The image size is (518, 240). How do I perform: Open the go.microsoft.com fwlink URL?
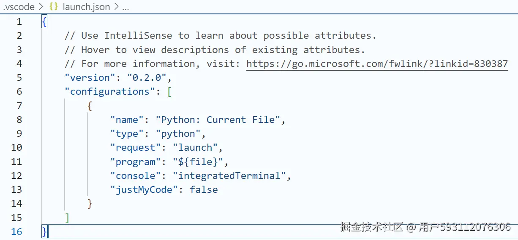click(377, 64)
